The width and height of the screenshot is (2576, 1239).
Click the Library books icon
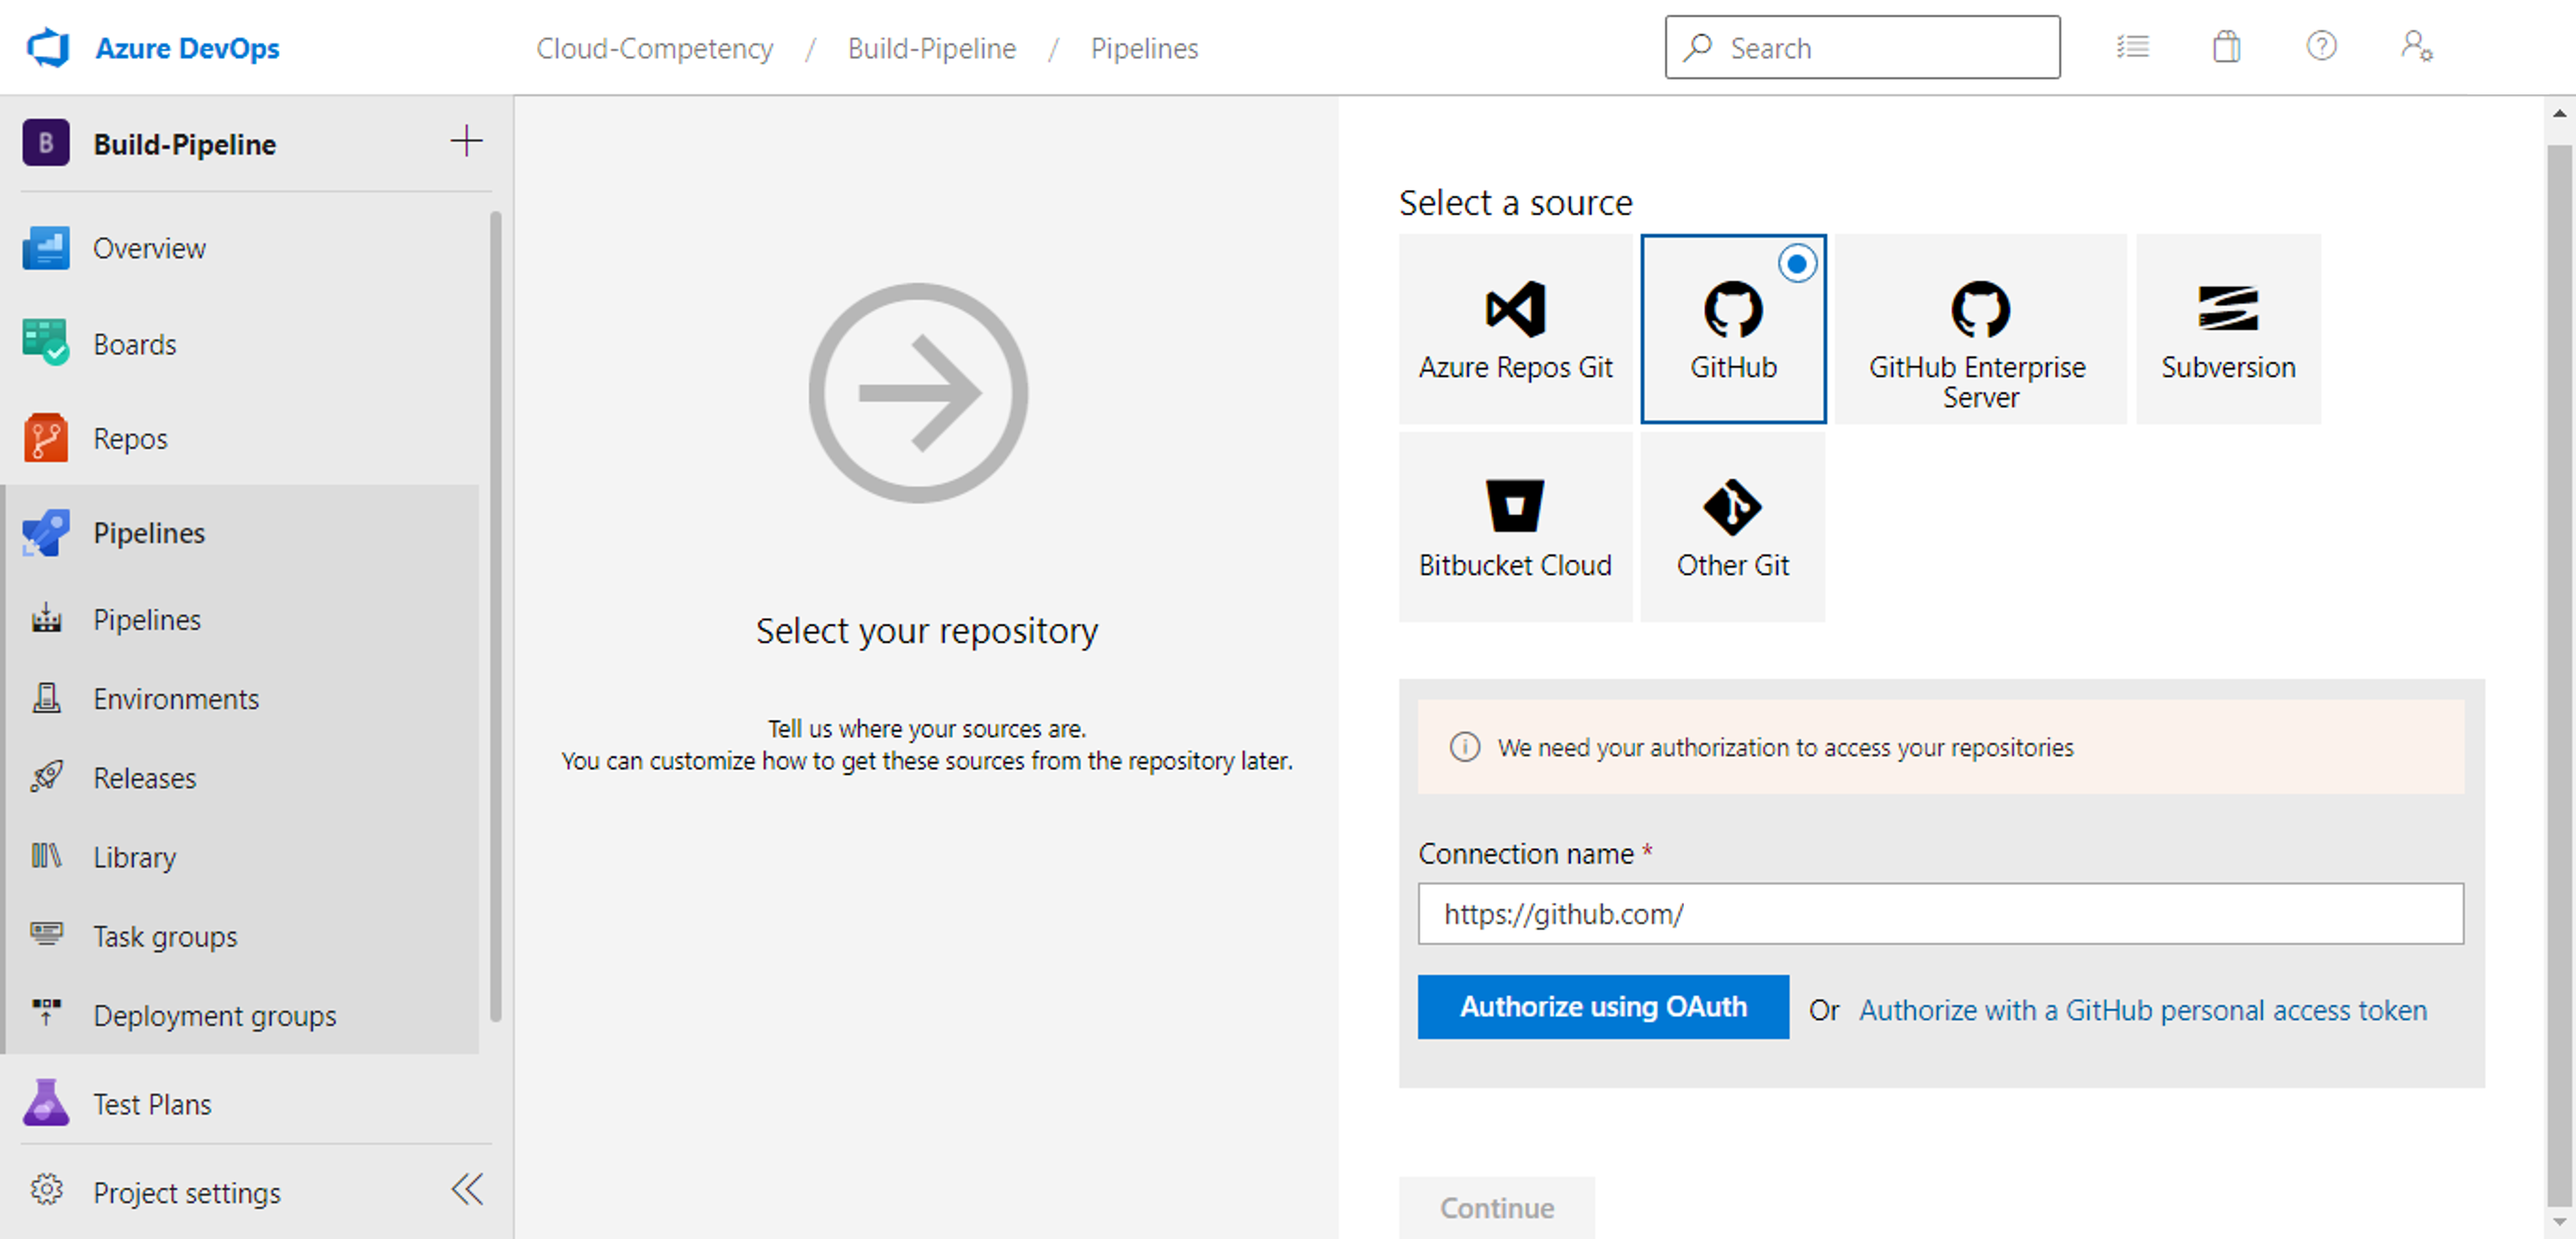46,855
